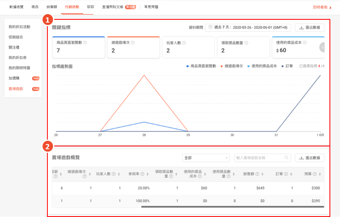Click 匯出數據 button in 關鍵指標 section

coord(310,27)
